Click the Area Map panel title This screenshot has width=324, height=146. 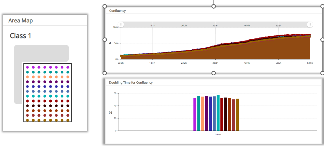tap(20, 21)
